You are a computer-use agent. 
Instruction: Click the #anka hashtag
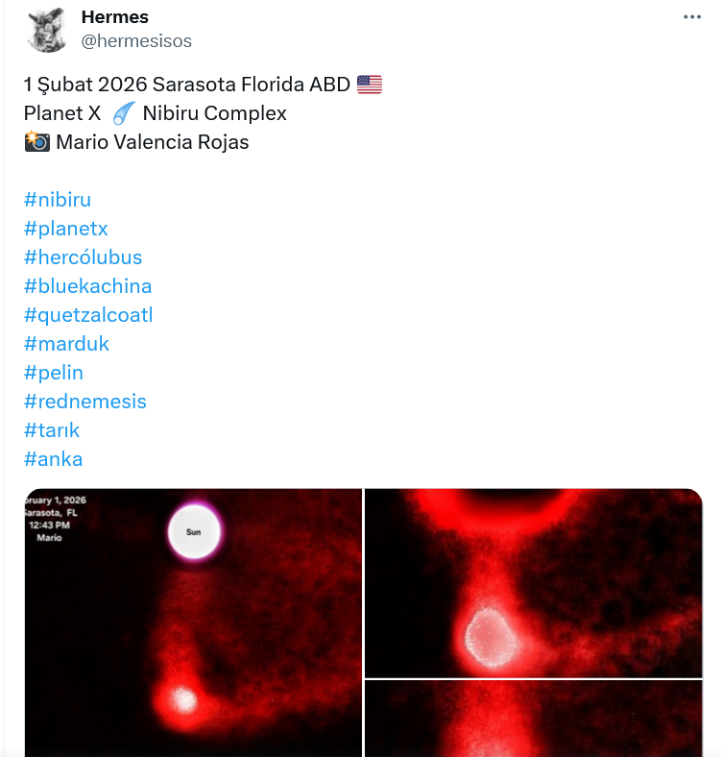click(x=54, y=459)
